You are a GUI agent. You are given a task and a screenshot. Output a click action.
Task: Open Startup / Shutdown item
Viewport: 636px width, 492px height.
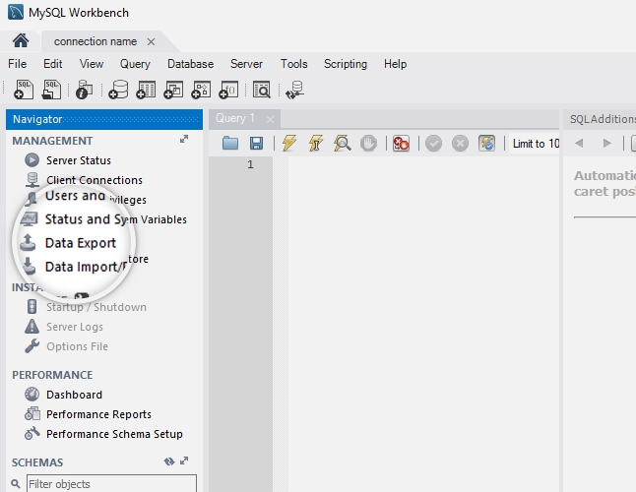pyautogui.click(x=96, y=307)
